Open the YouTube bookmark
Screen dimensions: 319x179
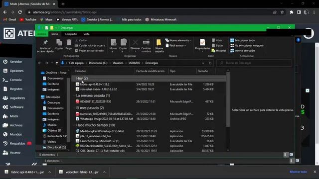28,20
